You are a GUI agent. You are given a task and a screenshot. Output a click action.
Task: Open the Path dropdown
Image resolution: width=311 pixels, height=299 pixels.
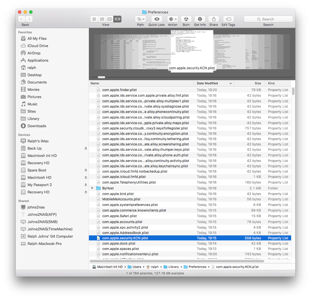(x=140, y=19)
